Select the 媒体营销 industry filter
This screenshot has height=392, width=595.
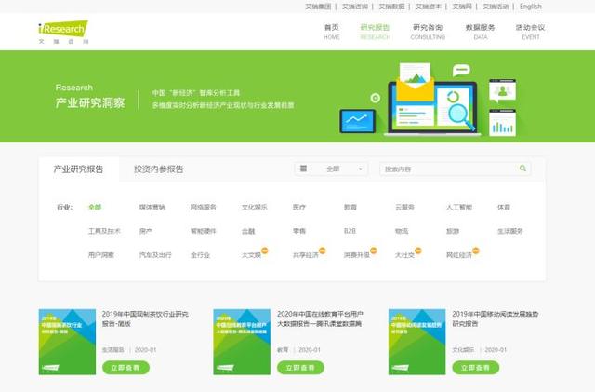click(152, 207)
